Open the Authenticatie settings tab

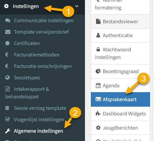pos(120,35)
